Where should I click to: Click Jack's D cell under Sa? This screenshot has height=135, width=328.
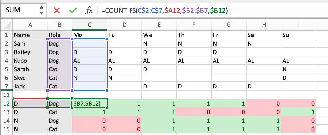264,86
